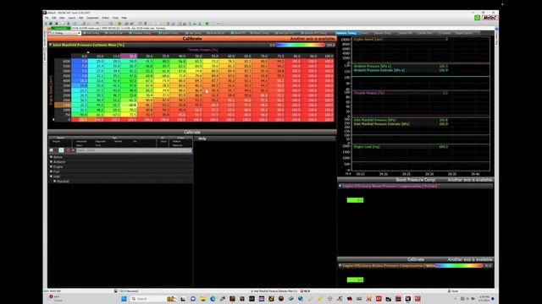Click the Boost Pressure Compensation green value cell
542x304 pixels.
click(x=355, y=200)
